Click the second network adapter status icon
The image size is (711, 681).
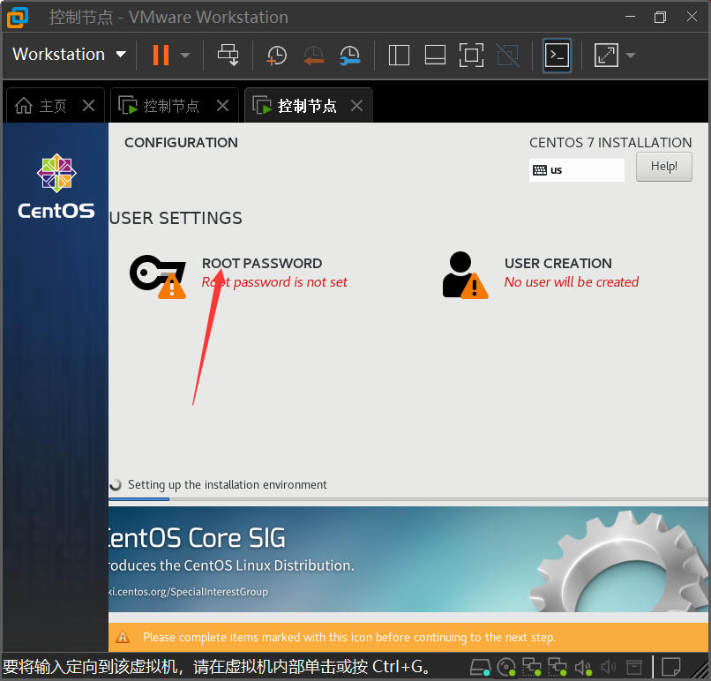click(x=557, y=667)
